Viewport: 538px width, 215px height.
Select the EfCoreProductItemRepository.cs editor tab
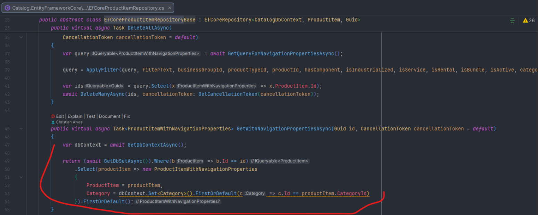tap(88, 8)
